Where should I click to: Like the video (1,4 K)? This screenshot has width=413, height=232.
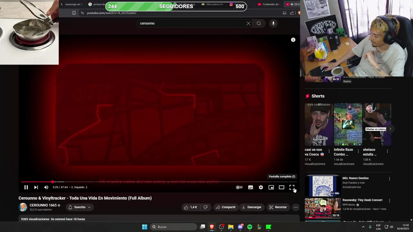point(190,207)
